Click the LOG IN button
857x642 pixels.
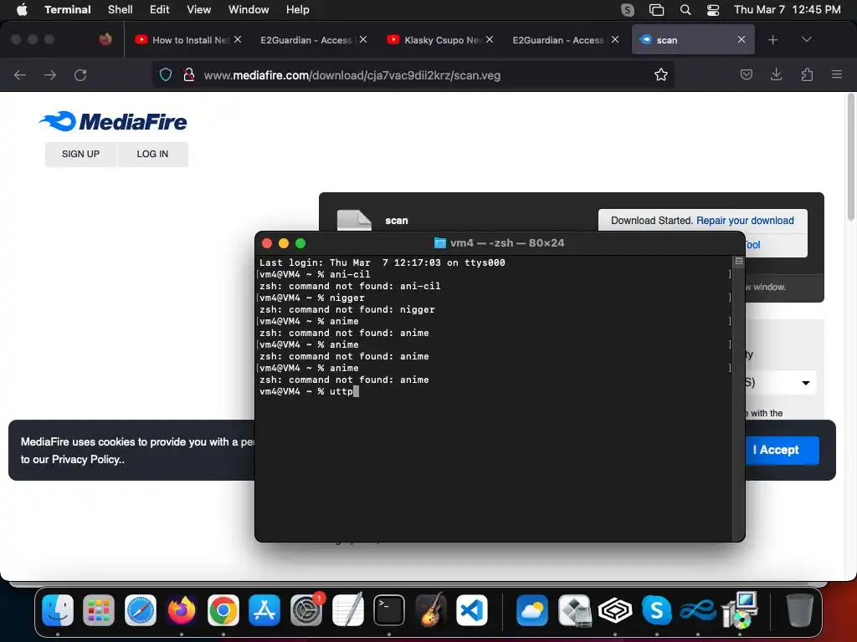(x=152, y=154)
